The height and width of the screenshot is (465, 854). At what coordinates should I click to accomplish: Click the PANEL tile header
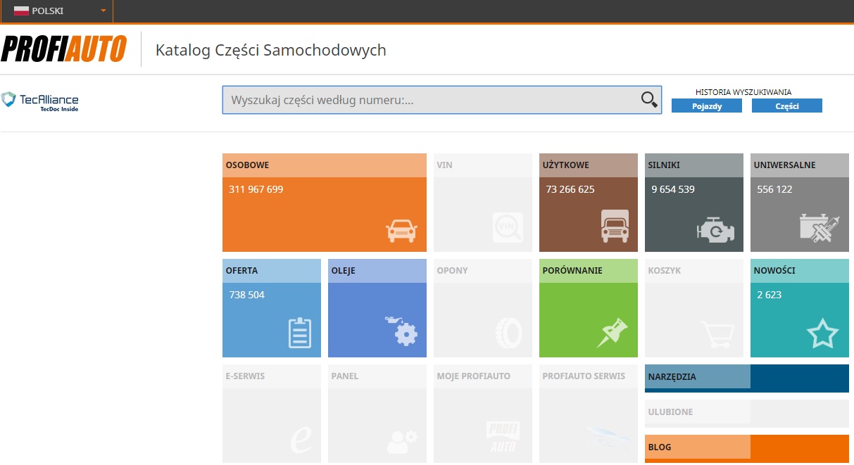tap(377, 376)
